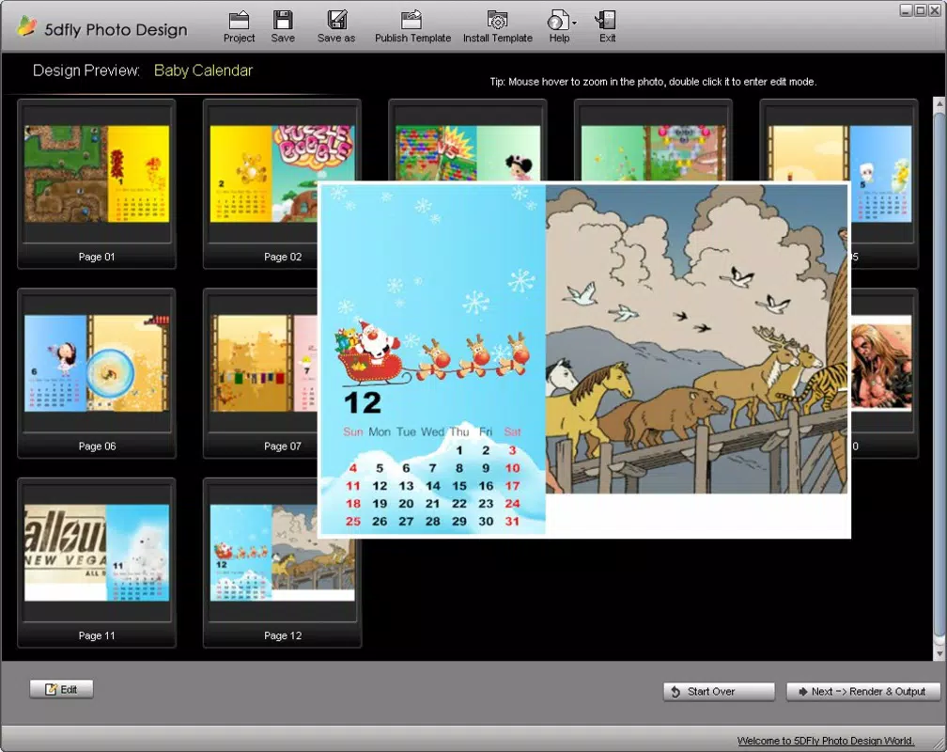Click the zoomed December calendar preview
This screenshot has height=752, width=947.
pos(584,360)
